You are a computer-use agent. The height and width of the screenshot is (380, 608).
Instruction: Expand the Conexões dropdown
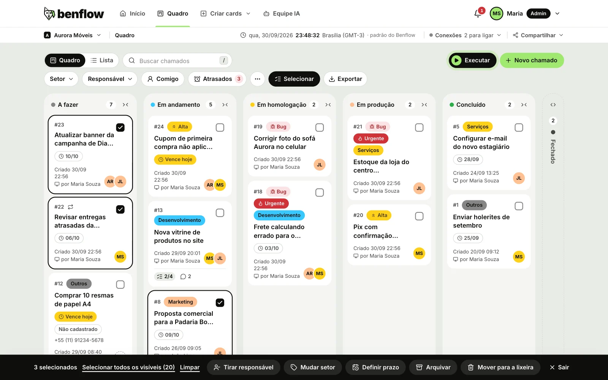(x=465, y=35)
